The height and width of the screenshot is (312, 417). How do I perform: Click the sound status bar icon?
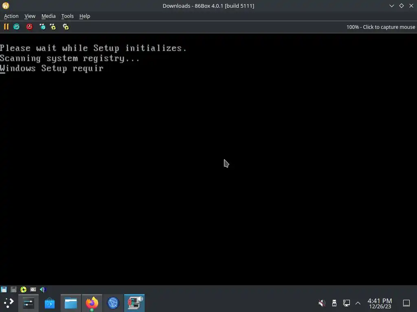click(43, 289)
